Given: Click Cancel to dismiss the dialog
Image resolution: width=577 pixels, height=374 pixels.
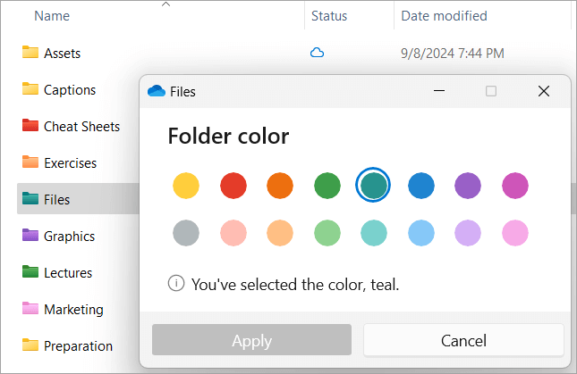Looking at the screenshot, I should 463,340.
